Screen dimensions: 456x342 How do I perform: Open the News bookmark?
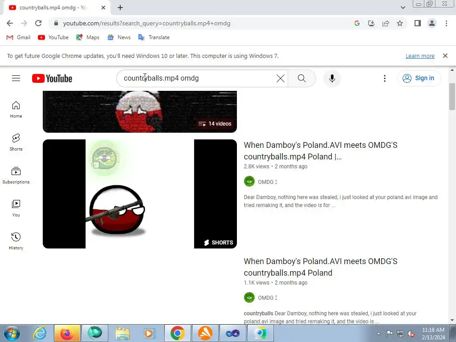119,37
